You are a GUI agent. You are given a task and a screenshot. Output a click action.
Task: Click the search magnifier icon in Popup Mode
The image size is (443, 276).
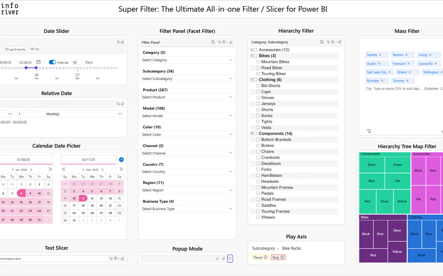click(x=217, y=259)
